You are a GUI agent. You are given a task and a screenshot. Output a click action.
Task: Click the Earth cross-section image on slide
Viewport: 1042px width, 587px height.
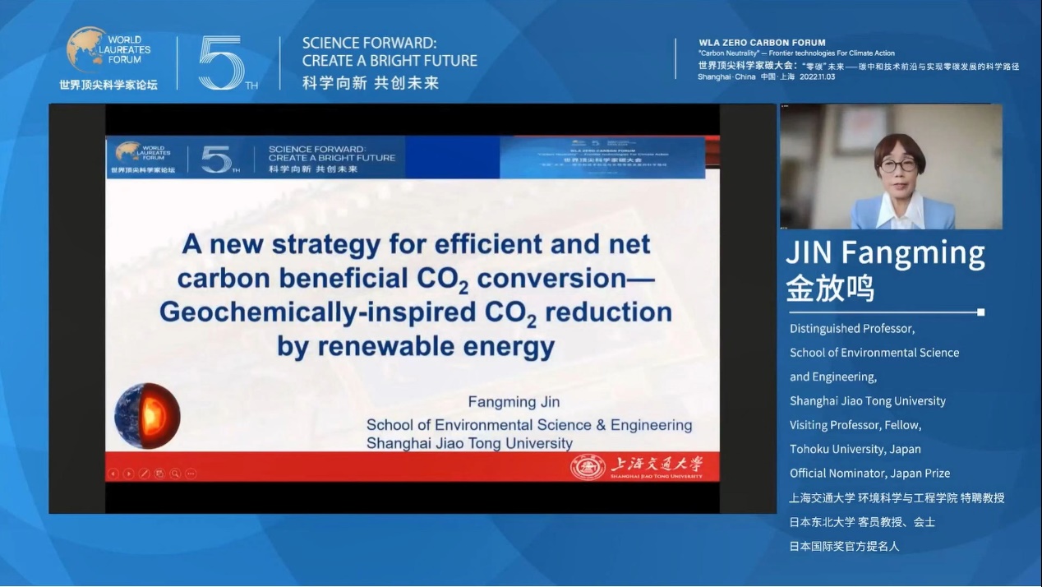(147, 416)
